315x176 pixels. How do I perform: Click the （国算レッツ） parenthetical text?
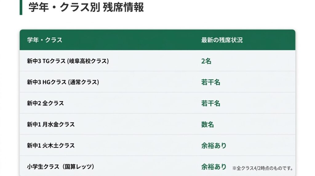tap(78, 167)
